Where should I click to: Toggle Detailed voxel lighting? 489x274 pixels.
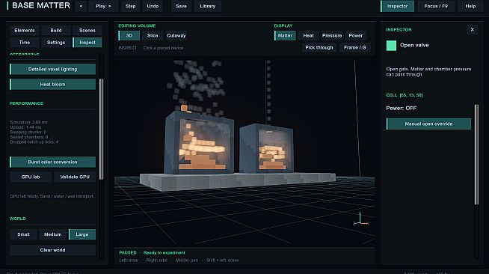[x=52, y=70]
